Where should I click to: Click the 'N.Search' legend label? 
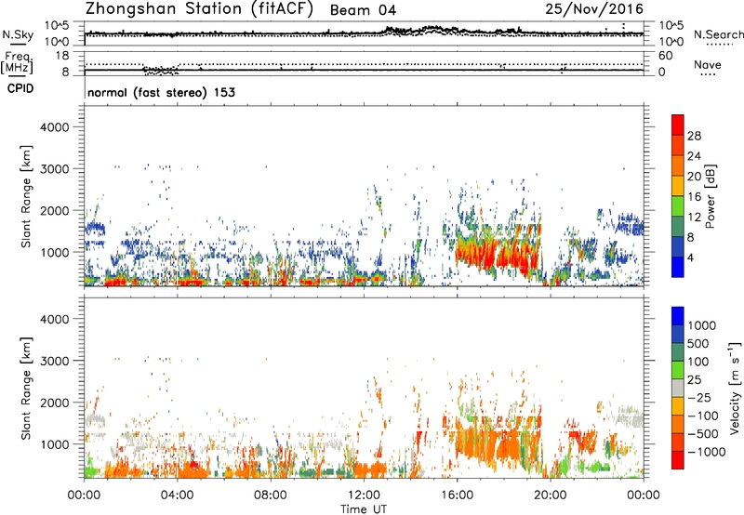pos(718,34)
